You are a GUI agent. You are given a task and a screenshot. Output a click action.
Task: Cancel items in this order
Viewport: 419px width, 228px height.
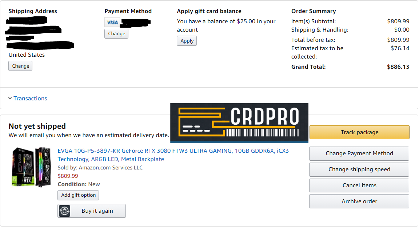coord(359,185)
